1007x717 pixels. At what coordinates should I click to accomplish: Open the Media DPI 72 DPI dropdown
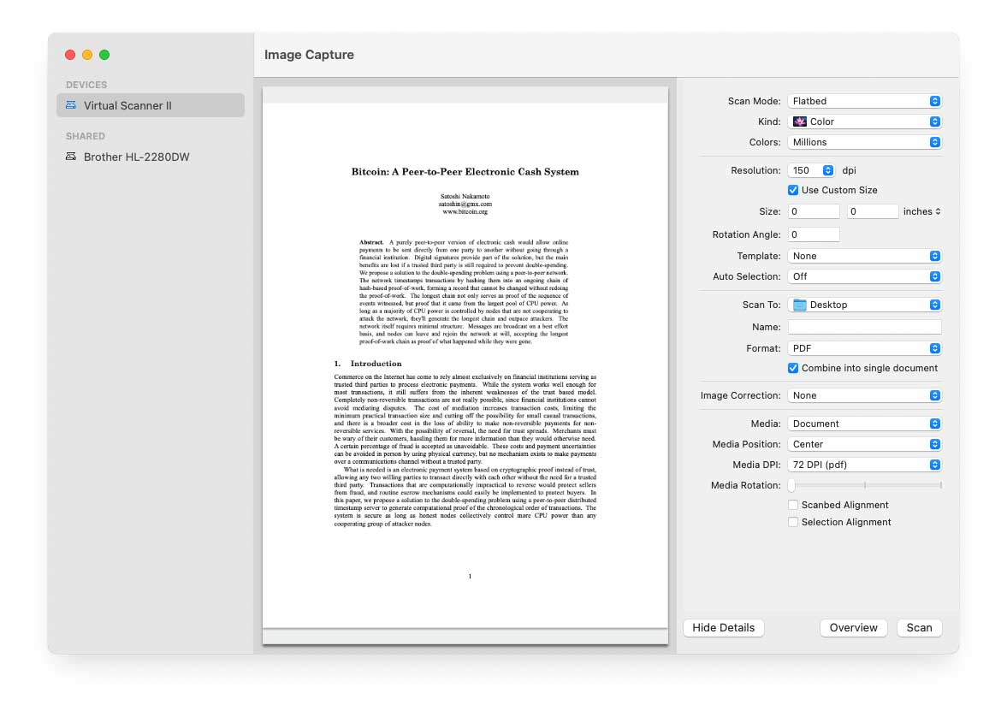(864, 465)
